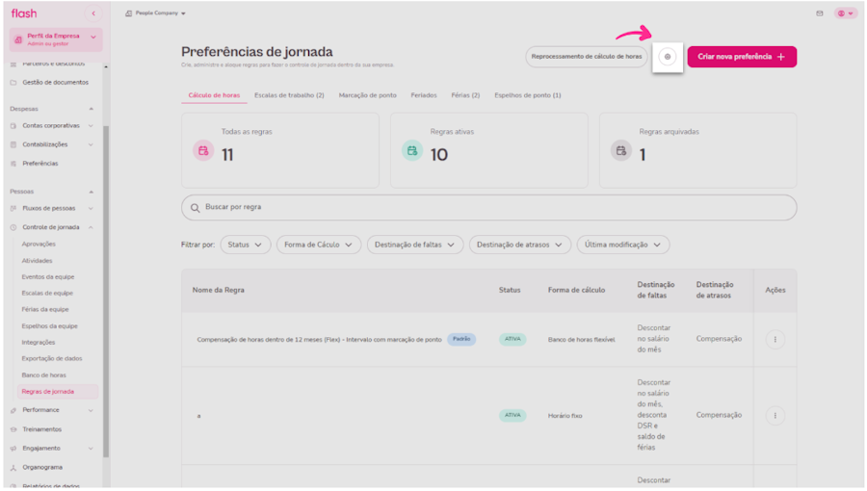Click the Contas corporativas icon

[13, 126]
